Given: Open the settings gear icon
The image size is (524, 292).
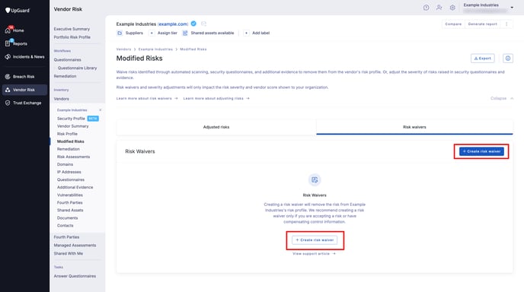Looking at the screenshot, I should tap(452, 8).
